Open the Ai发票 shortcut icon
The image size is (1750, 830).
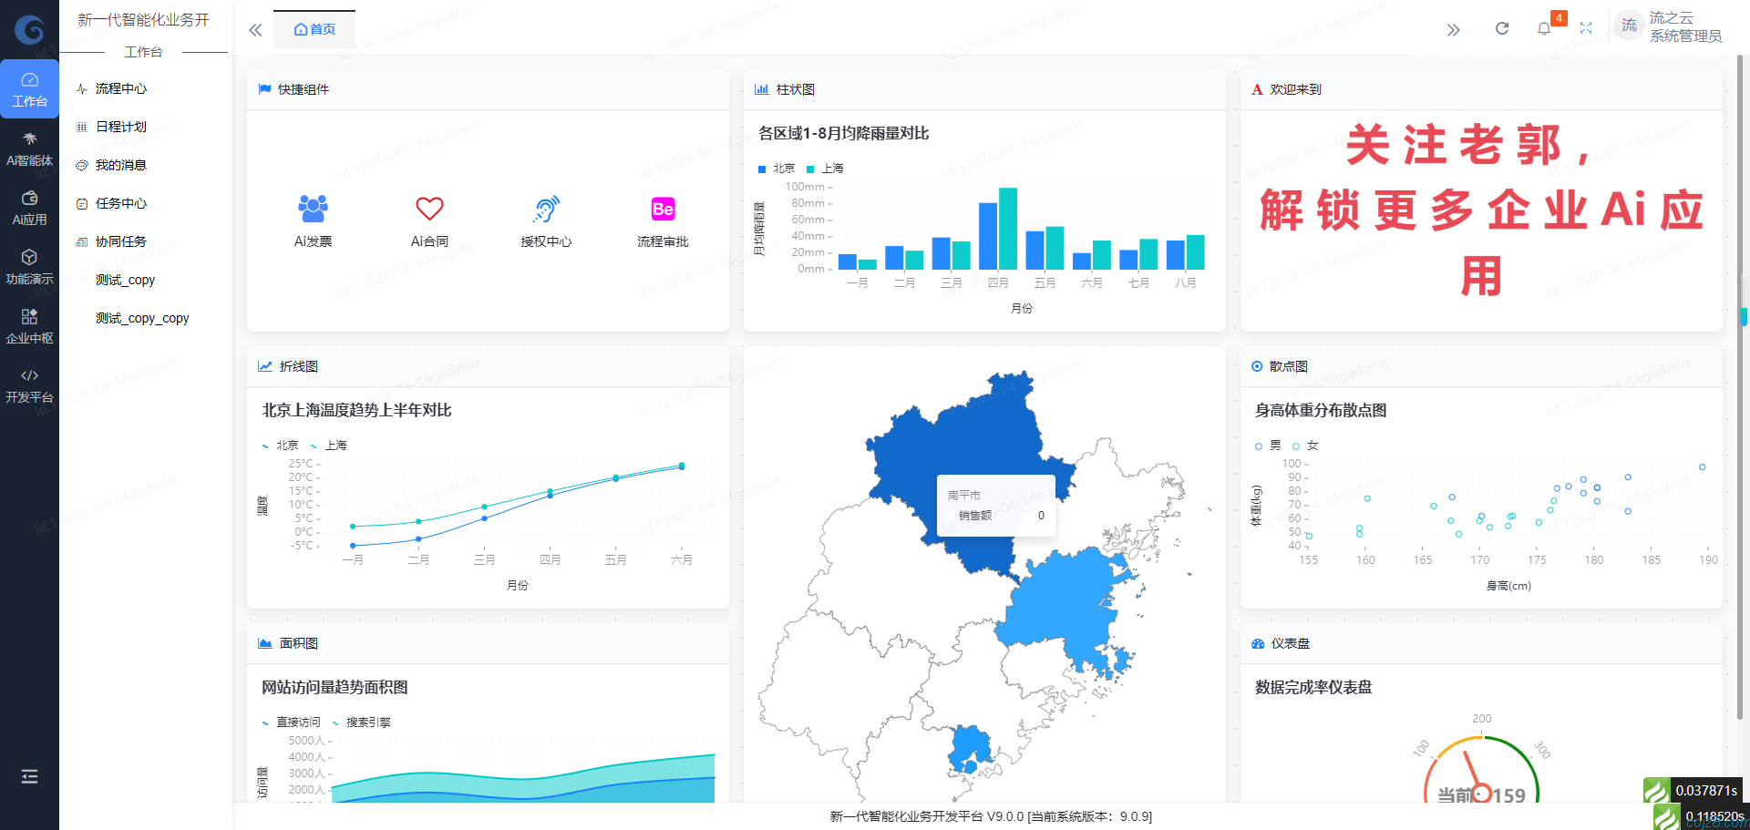point(313,209)
